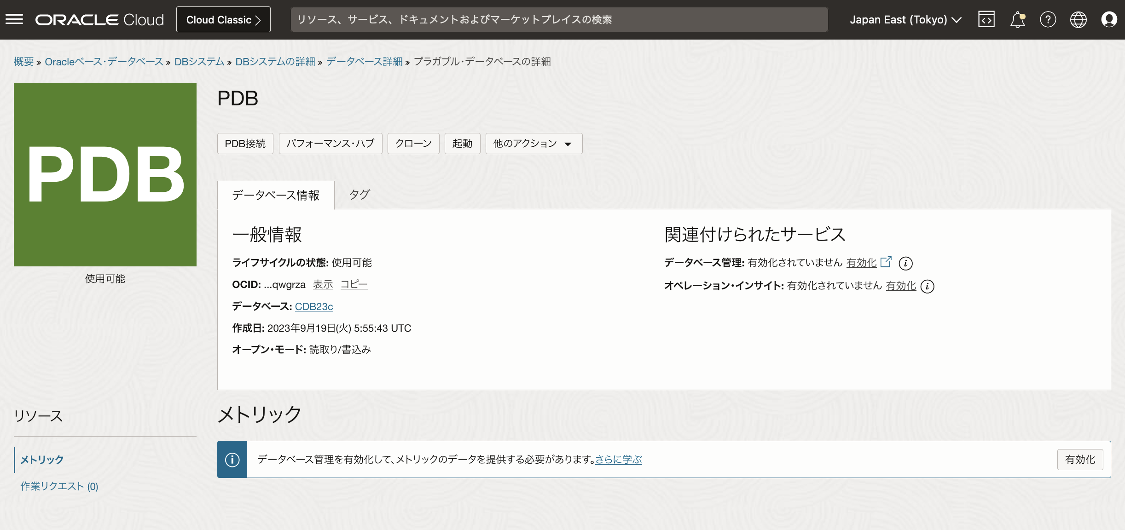The image size is (1125, 530).
Task: Click the info icon next to データベース管理
Action: click(x=906, y=263)
